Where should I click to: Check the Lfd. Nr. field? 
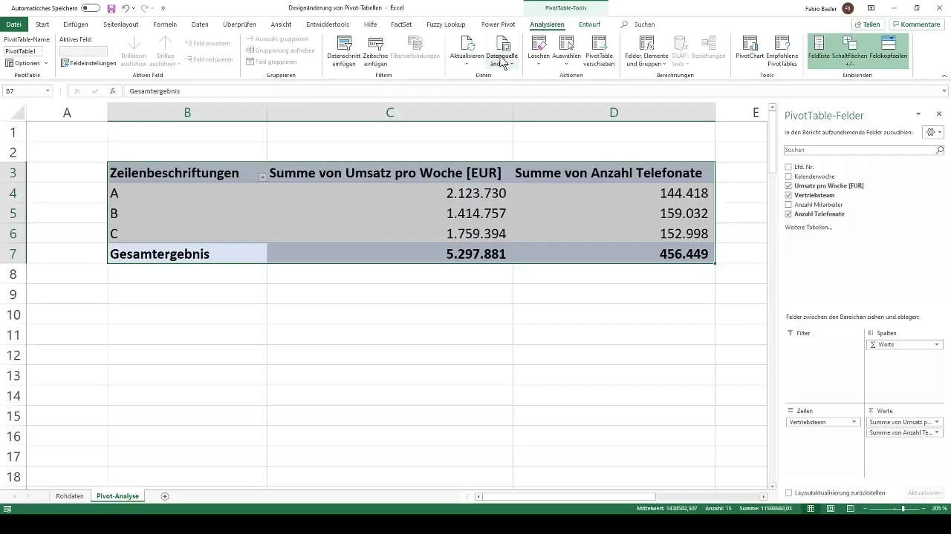click(789, 167)
